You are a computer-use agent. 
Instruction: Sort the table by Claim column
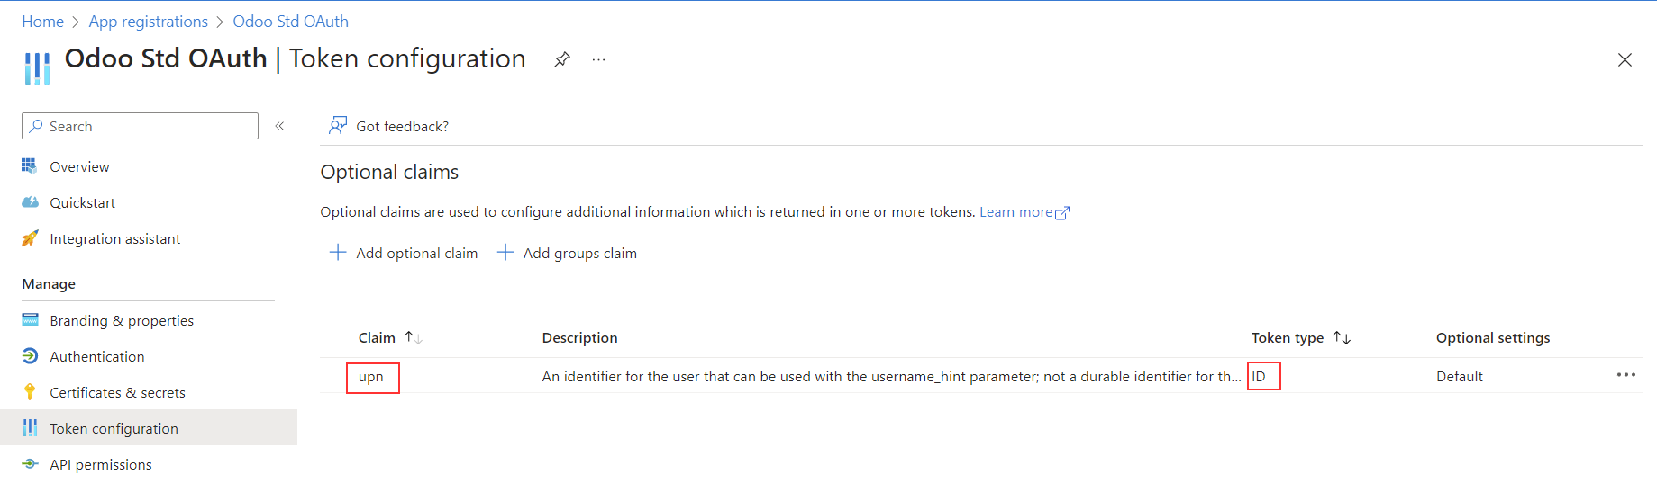pyautogui.click(x=413, y=337)
